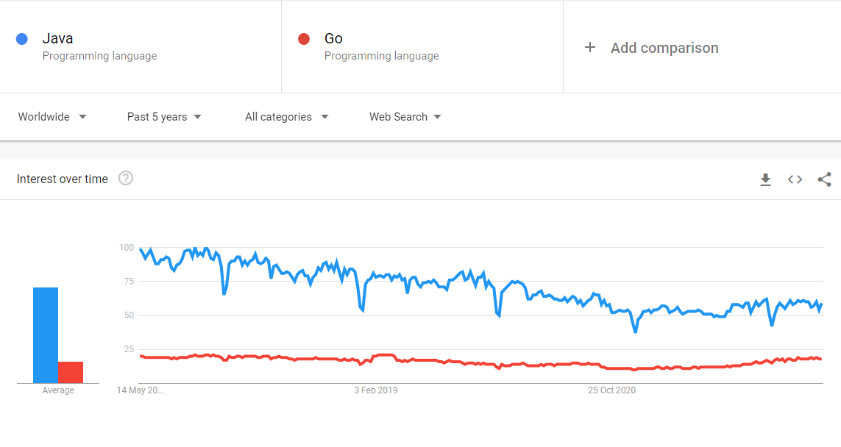Expand the All categories dropdown
This screenshot has height=447, width=841.
(x=286, y=117)
